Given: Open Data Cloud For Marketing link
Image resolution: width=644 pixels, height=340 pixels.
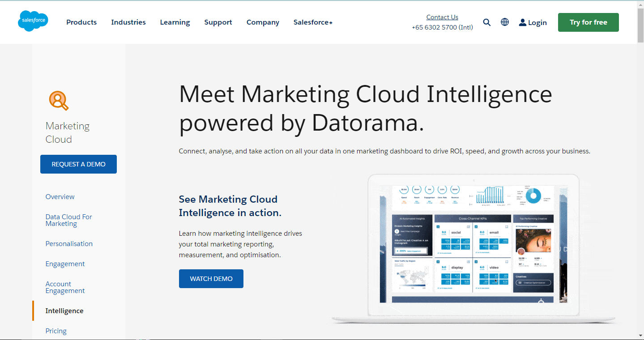Looking at the screenshot, I should [x=68, y=220].
